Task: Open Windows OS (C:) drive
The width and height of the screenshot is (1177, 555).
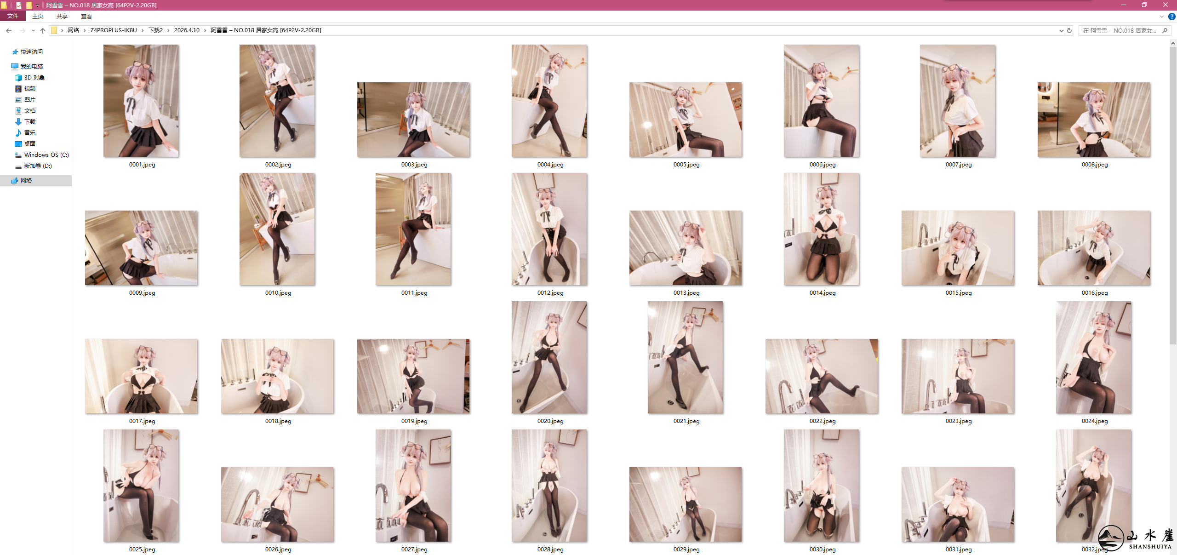Action: [x=46, y=154]
